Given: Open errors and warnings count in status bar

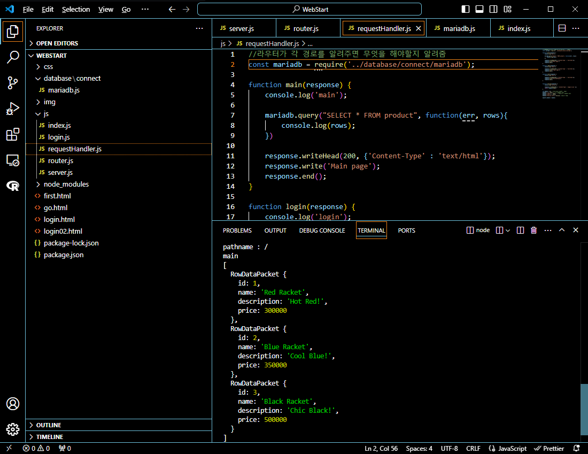Looking at the screenshot, I should 36,448.
